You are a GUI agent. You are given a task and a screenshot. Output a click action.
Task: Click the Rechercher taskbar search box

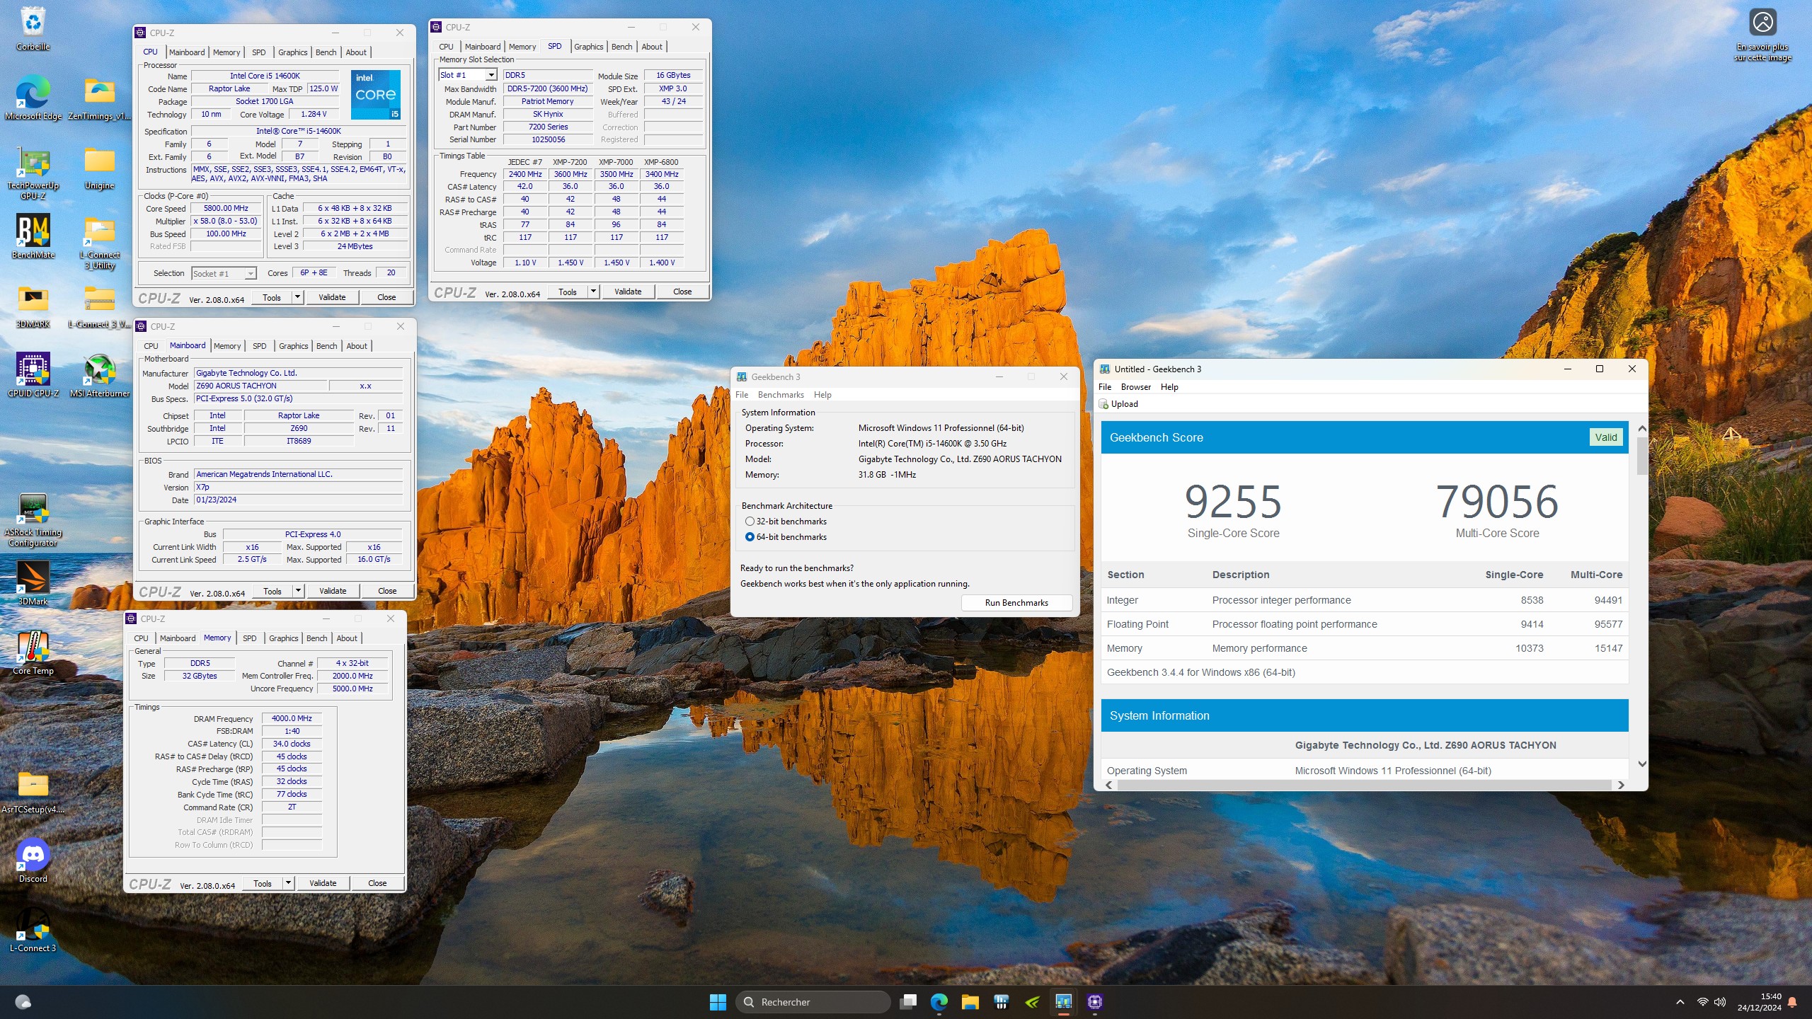point(813,1002)
